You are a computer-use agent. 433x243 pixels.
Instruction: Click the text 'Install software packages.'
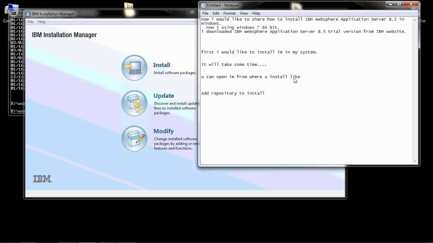point(175,73)
